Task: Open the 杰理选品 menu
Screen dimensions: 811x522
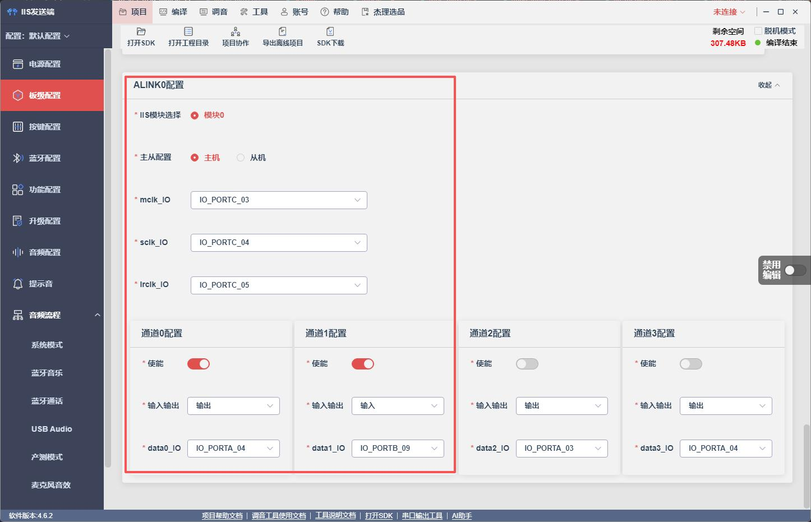Action: [x=383, y=12]
